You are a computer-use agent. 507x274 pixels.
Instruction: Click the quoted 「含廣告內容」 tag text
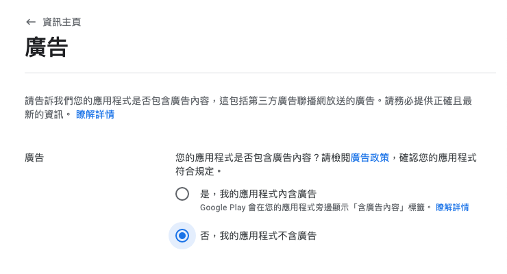pos(378,208)
